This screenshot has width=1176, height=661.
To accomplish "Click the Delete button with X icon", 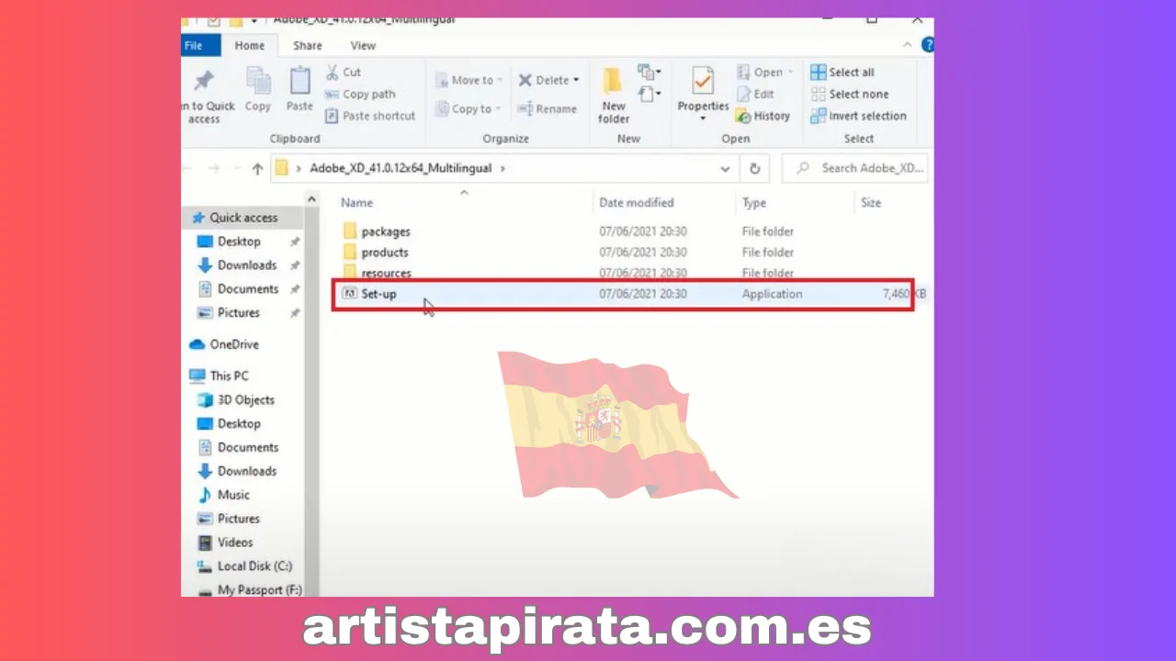I will (x=548, y=80).
